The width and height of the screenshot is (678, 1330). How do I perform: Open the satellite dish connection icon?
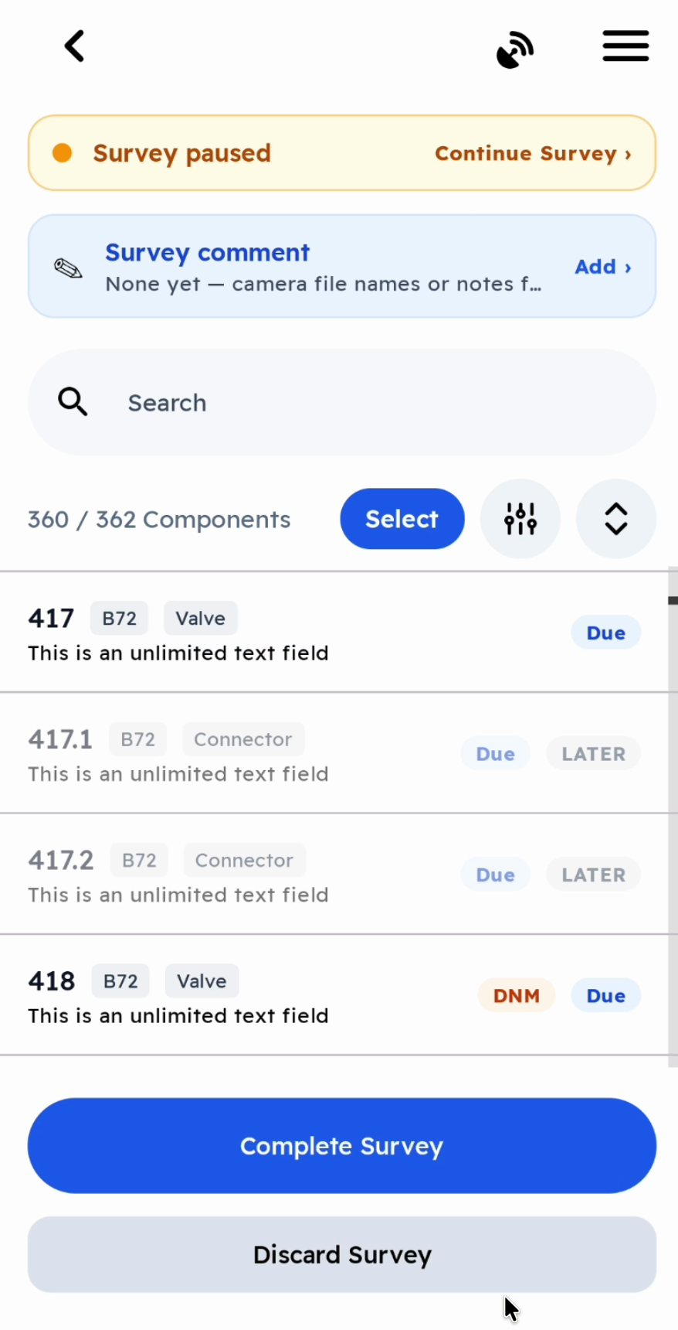click(515, 50)
